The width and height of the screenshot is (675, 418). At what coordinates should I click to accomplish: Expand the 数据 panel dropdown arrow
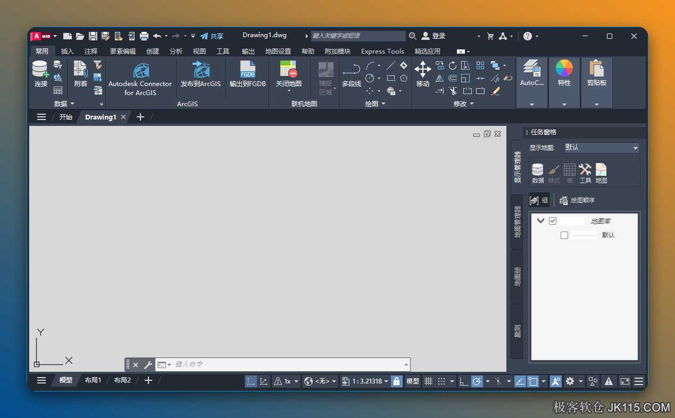pyautogui.click(x=72, y=104)
